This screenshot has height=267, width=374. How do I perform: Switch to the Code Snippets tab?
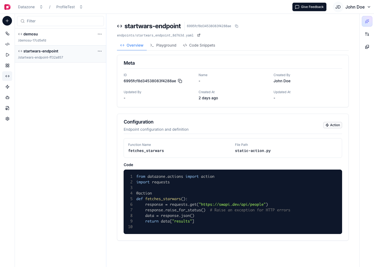click(x=199, y=45)
